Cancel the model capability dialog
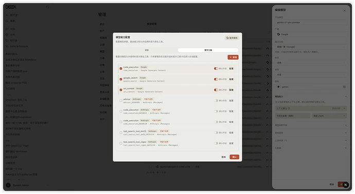This screenshot has width=355, height=194. [x=223, y=157]
